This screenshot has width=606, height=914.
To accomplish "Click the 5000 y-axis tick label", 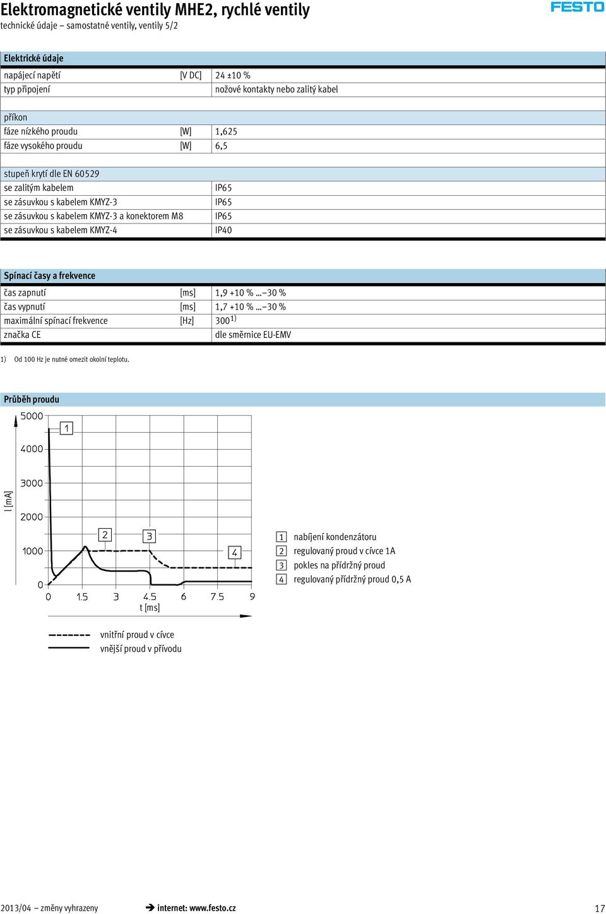I will (32, 416).
